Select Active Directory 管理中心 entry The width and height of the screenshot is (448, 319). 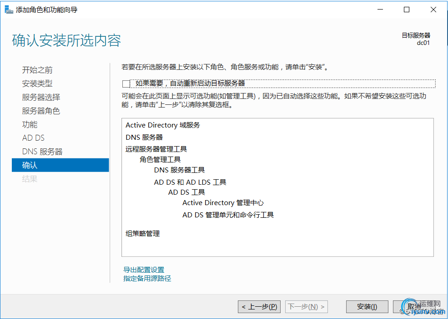coord(223,203)
